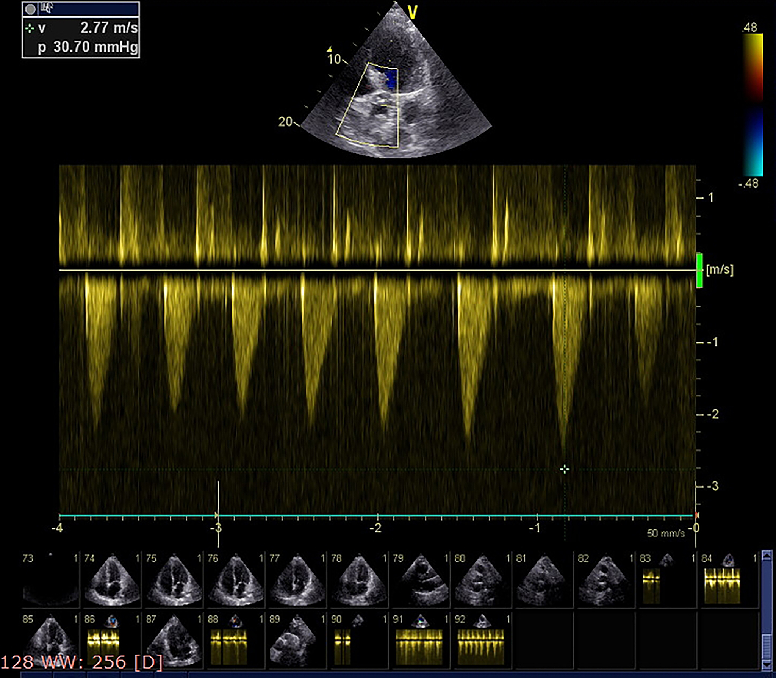Click the yellow arrow marker on the timeline
This screenshot has width=776, height=678.
click(217, 515)
